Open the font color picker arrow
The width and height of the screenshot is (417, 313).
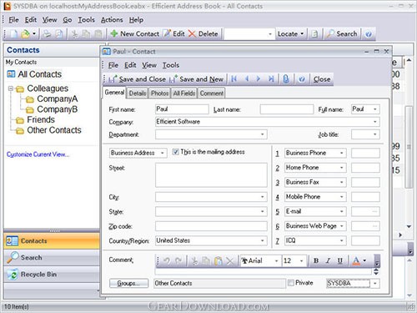[x=364, y=260]
